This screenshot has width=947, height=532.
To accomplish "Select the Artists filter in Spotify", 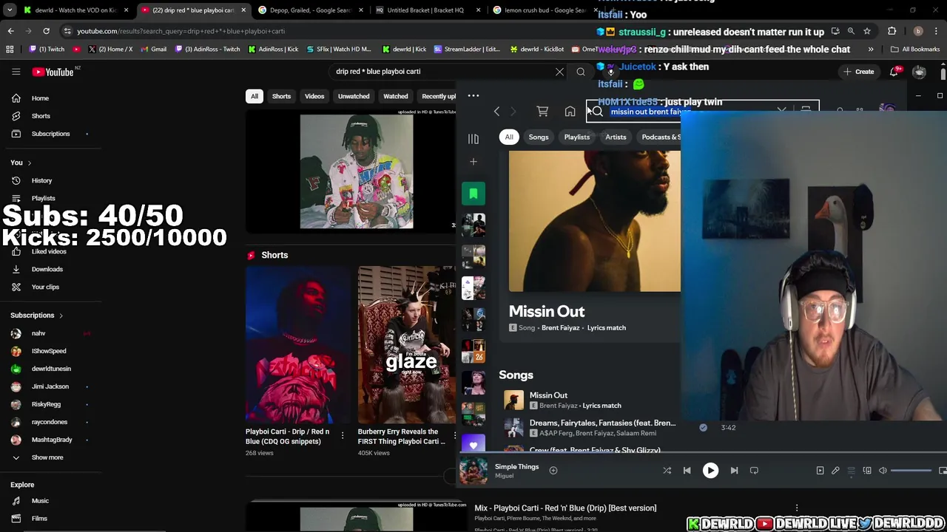I will (x=616, y=137).
